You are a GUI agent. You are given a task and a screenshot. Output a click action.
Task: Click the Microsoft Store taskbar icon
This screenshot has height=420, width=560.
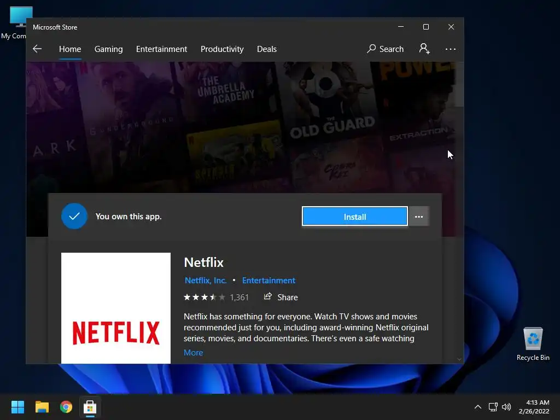[x=90, y=407]
